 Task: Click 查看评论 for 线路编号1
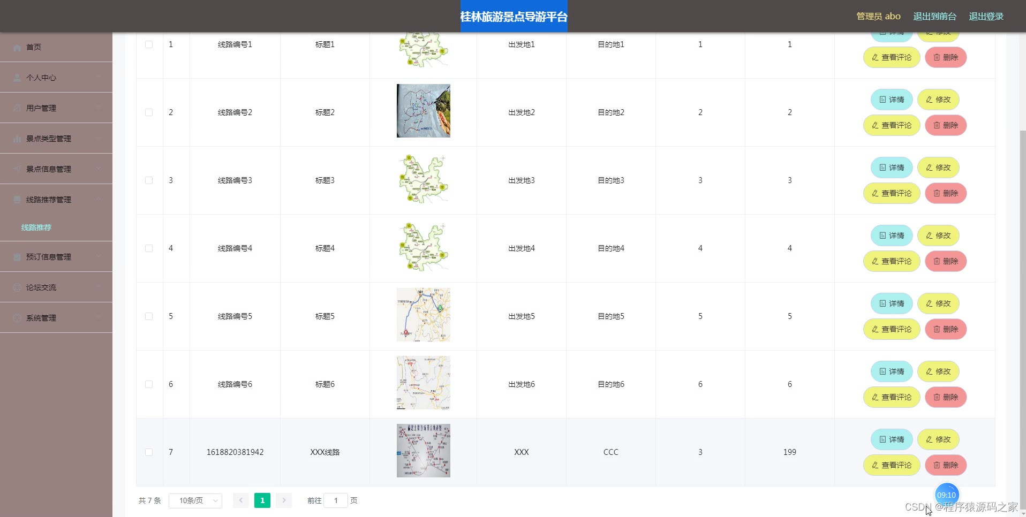coord(892,57)
